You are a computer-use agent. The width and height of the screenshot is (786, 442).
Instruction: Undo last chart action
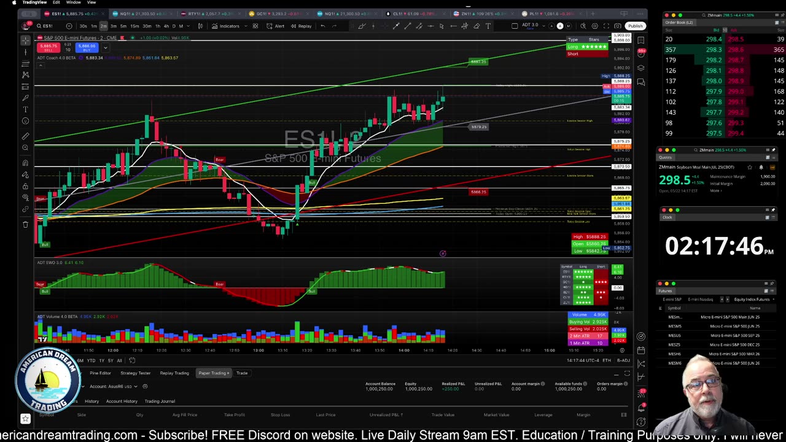coord(323,26)
